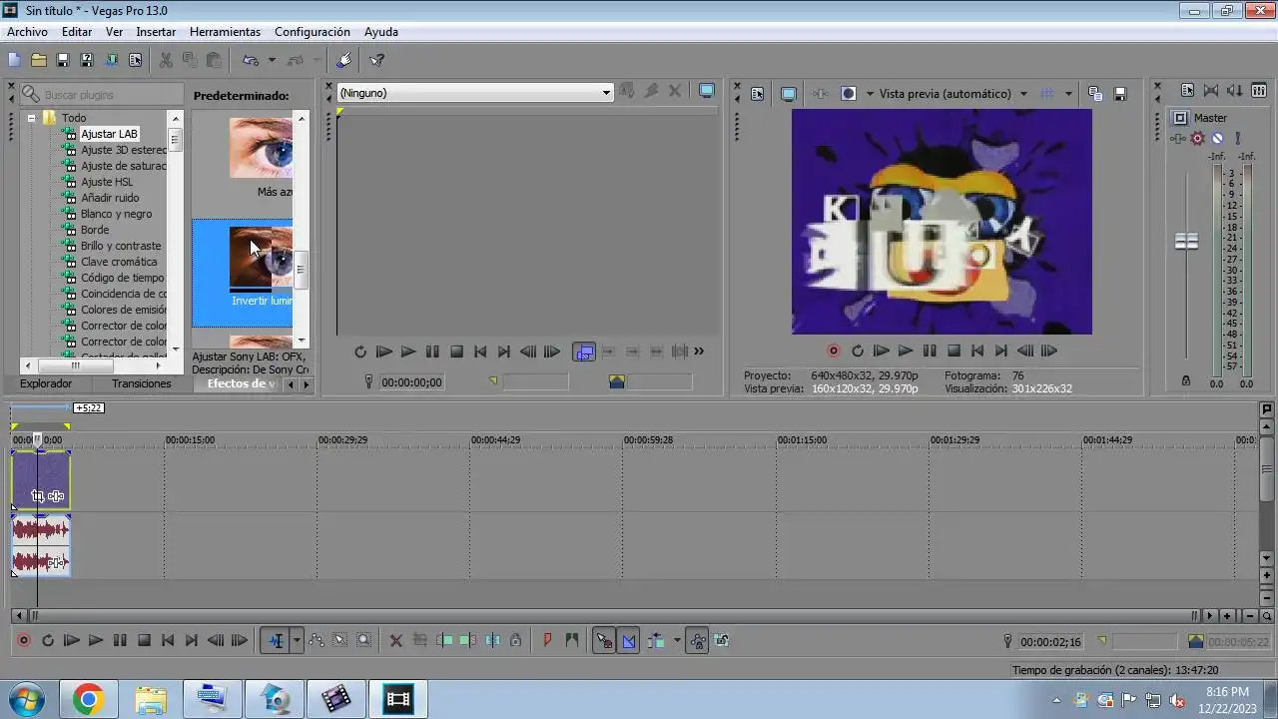
Task: Open the edit tool dropdown arrow
Action: (297, 641)
